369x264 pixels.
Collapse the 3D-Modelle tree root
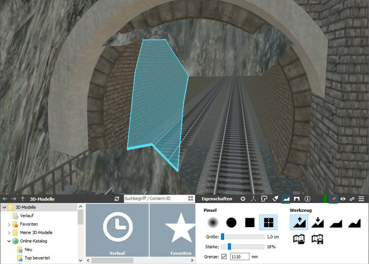4,207
